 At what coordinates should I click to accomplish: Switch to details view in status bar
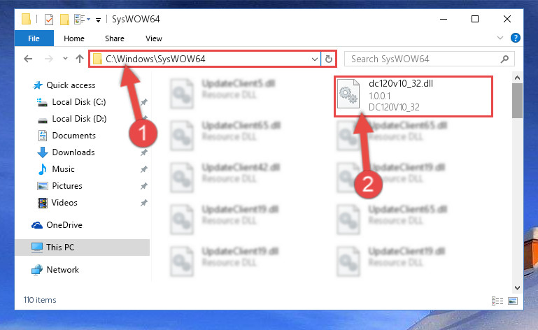tap(497, 301)
